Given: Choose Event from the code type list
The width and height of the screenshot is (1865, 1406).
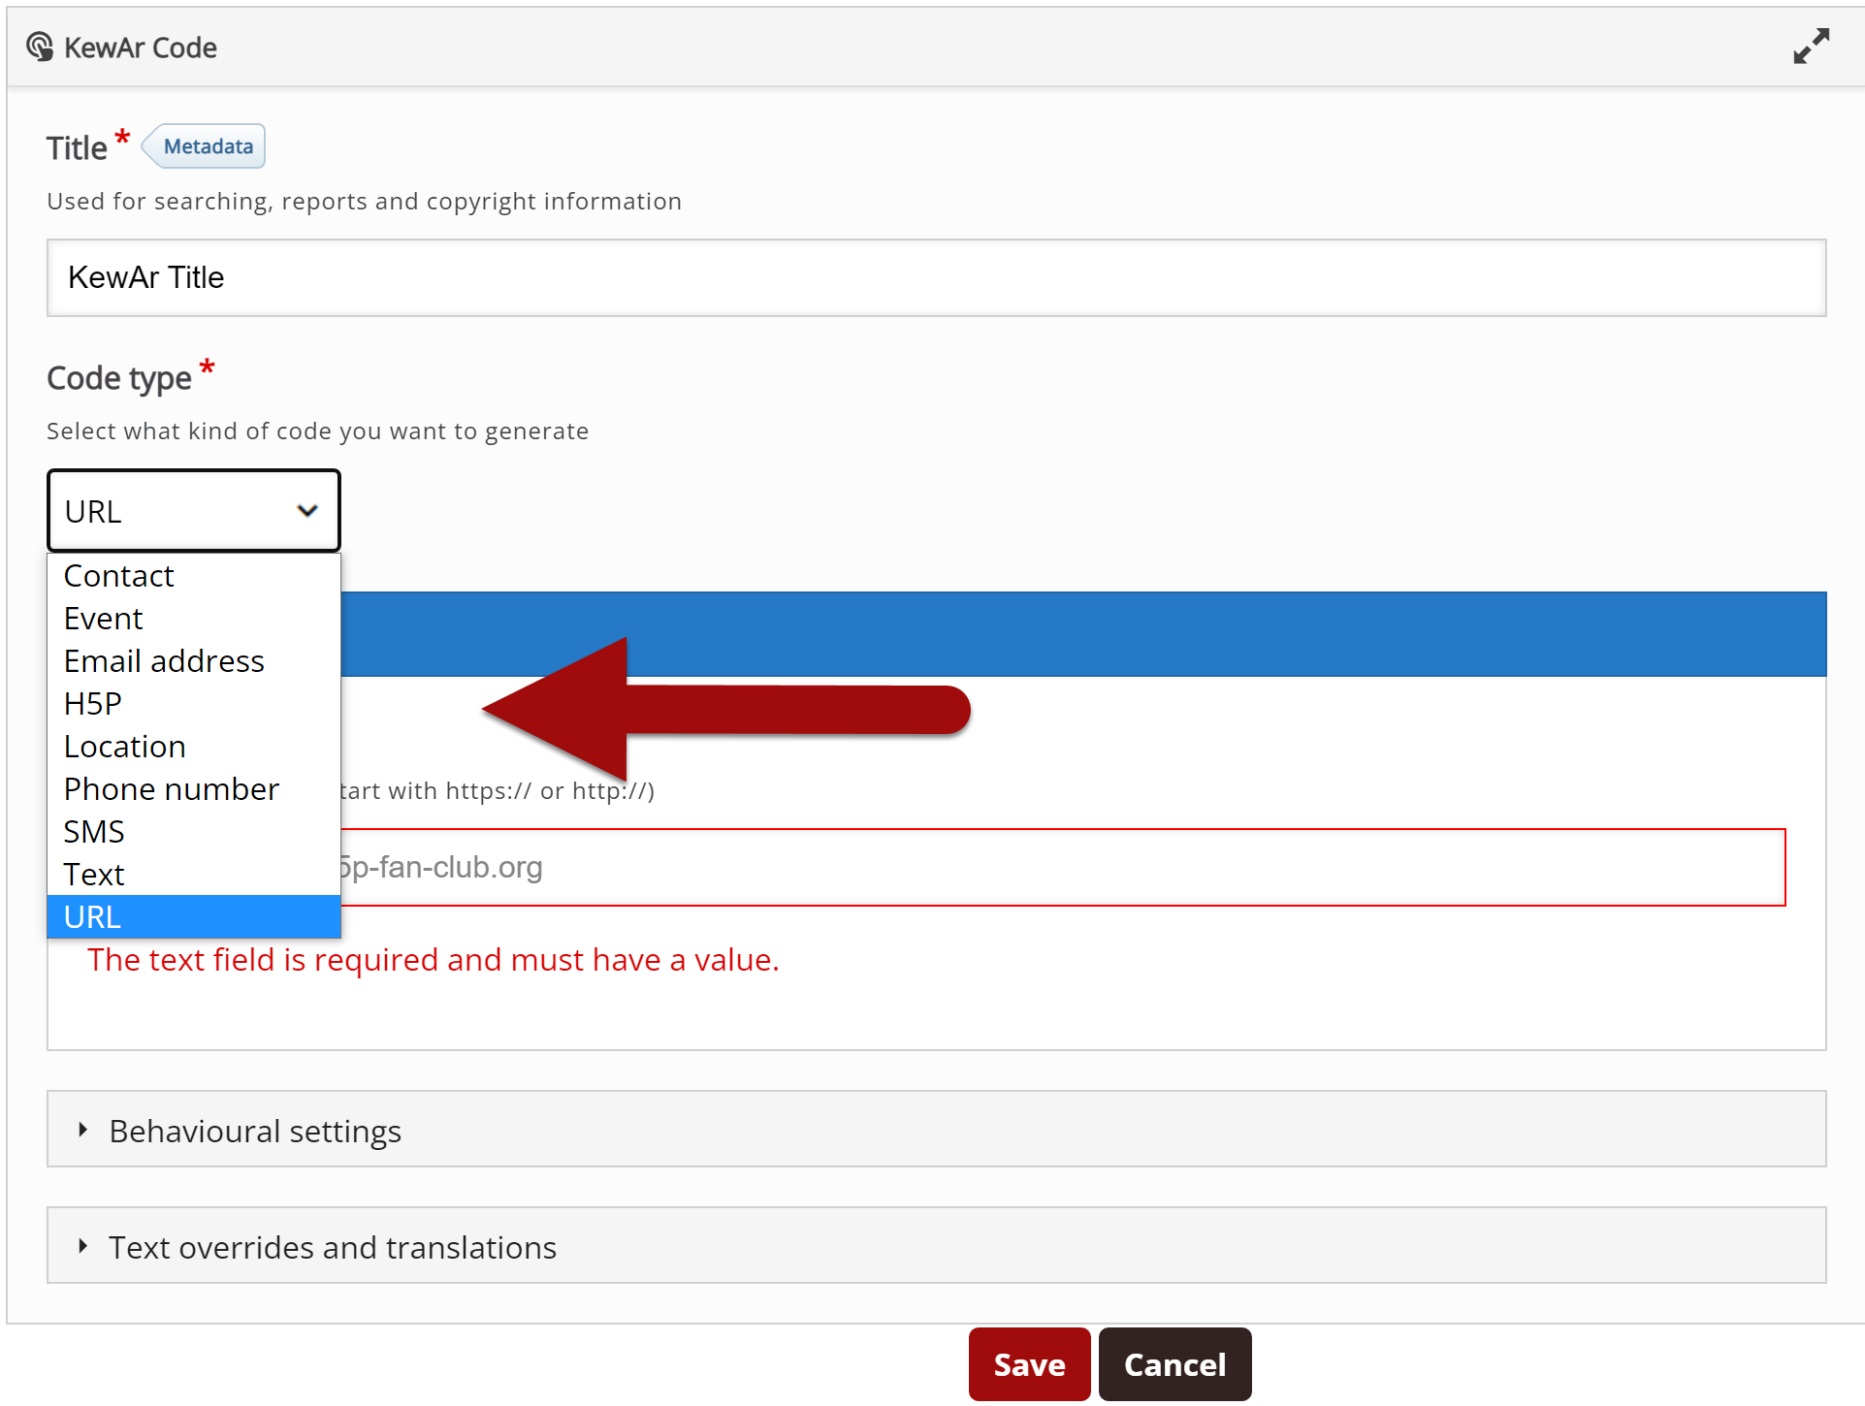Looking at the screenshot, I should [x=103, y=619].
